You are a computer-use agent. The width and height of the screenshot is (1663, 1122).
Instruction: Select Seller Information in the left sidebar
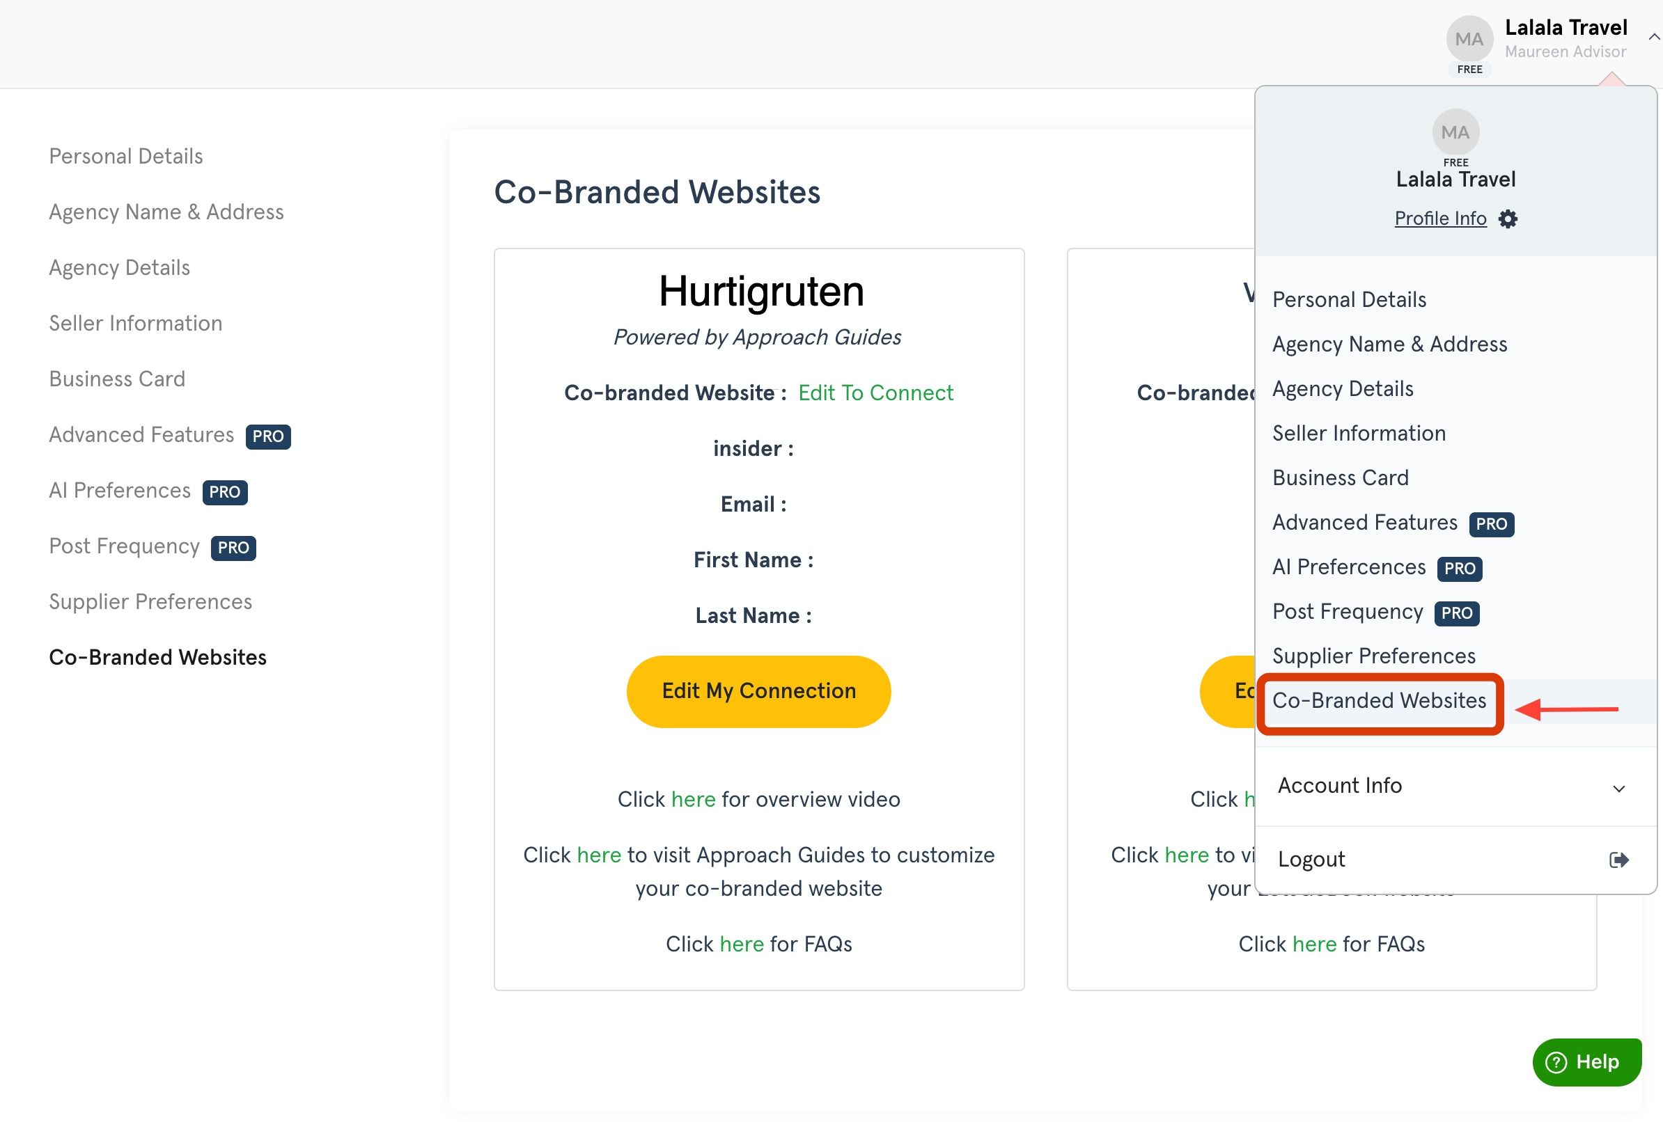point(135,323)
